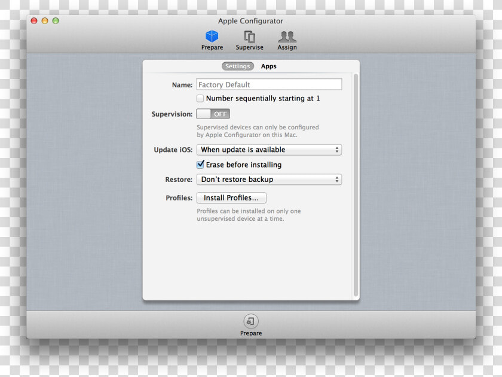This screenshot has height=377, width=502.
Task: Click the 'Profiles can be installed' note
Action: click(x=249, y=215)
